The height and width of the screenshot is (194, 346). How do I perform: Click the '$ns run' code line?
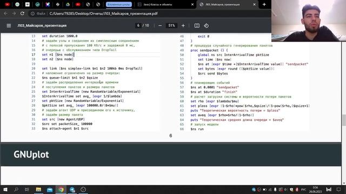coord(197,129)
